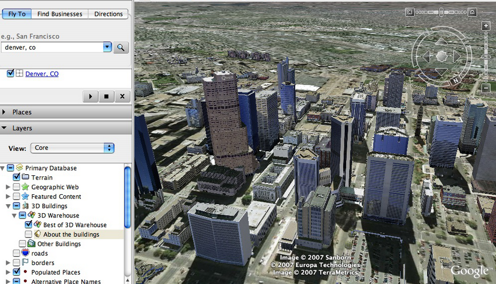Toggle the Primary Database checkbox
The width and height of the screenshot is (496, 284).
coord(11,168)
